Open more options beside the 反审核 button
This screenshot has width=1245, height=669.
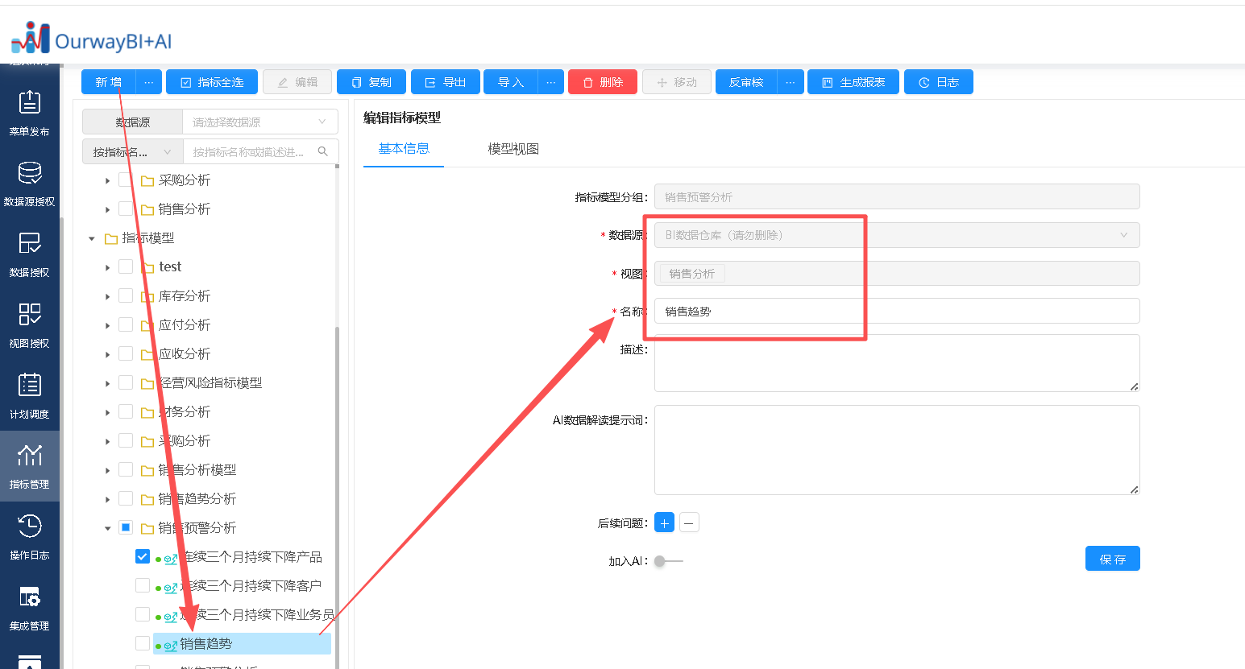(791, 82)
